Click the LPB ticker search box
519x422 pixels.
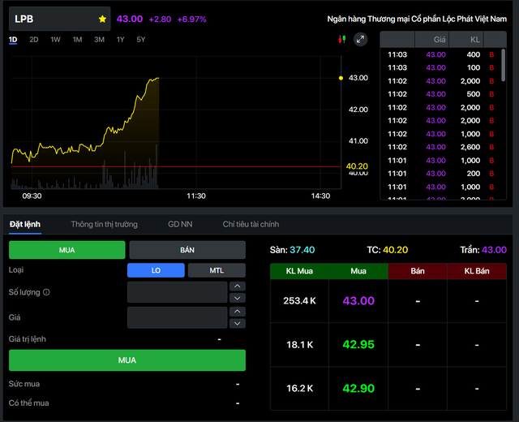click(x=59, y=19)
